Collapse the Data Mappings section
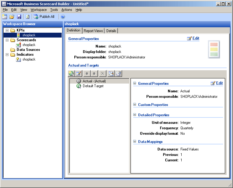This screenshot has width=233, height=188. [x=134, y=141]
